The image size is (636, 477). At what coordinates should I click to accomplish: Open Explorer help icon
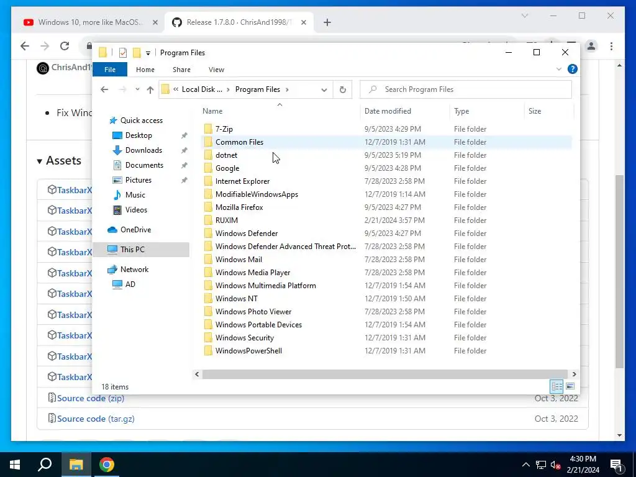[572, 69]
